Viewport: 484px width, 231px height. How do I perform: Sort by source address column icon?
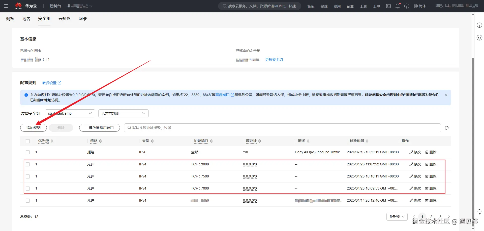260,141
